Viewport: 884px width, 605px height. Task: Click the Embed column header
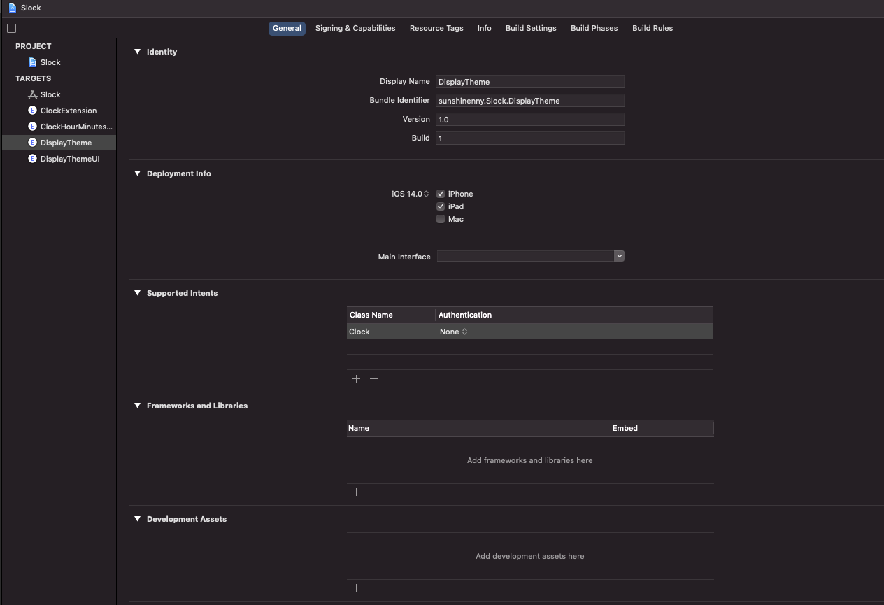(662, 428)
